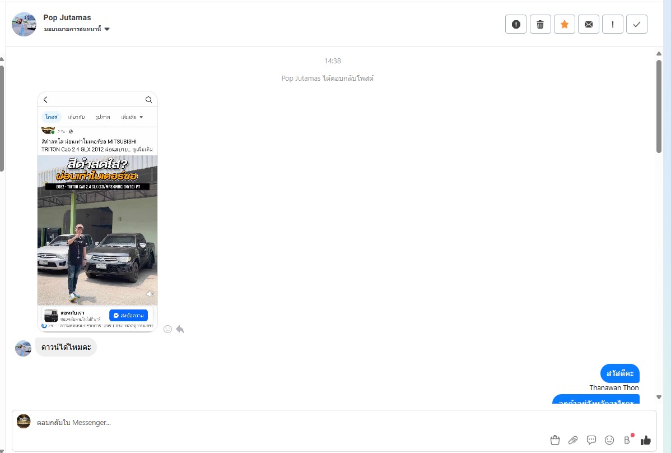Viewport: 671px width, 453px height.
Task: Click the message bubble ดาวน์ได้ไหมคะ
Action: [66, 347]
